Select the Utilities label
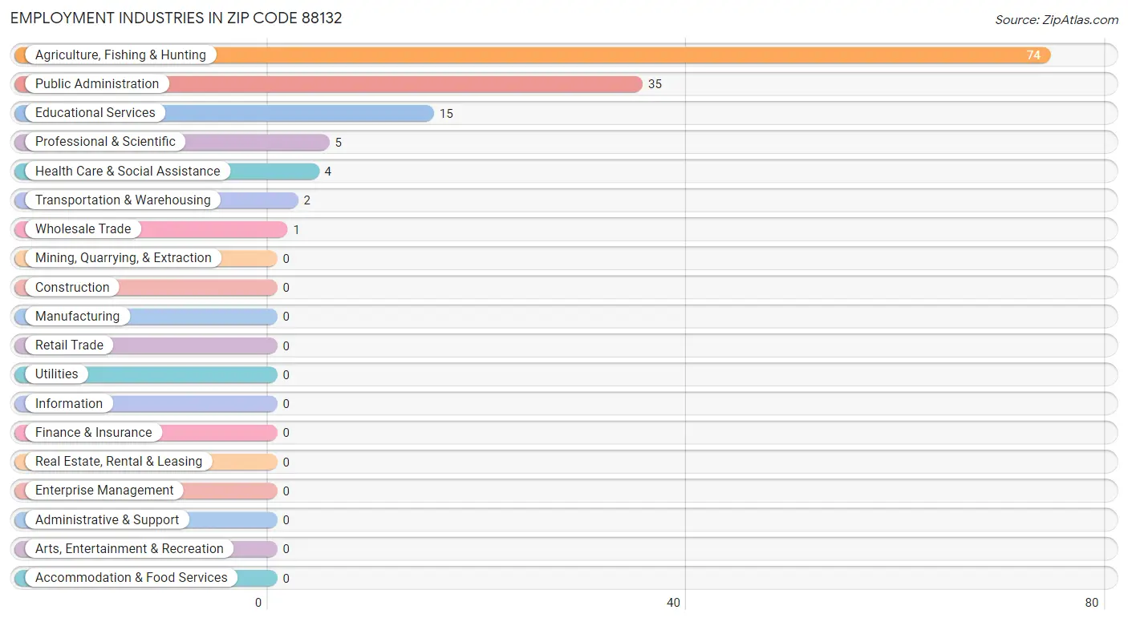1128x622 pixels. [x=57, y=374]
